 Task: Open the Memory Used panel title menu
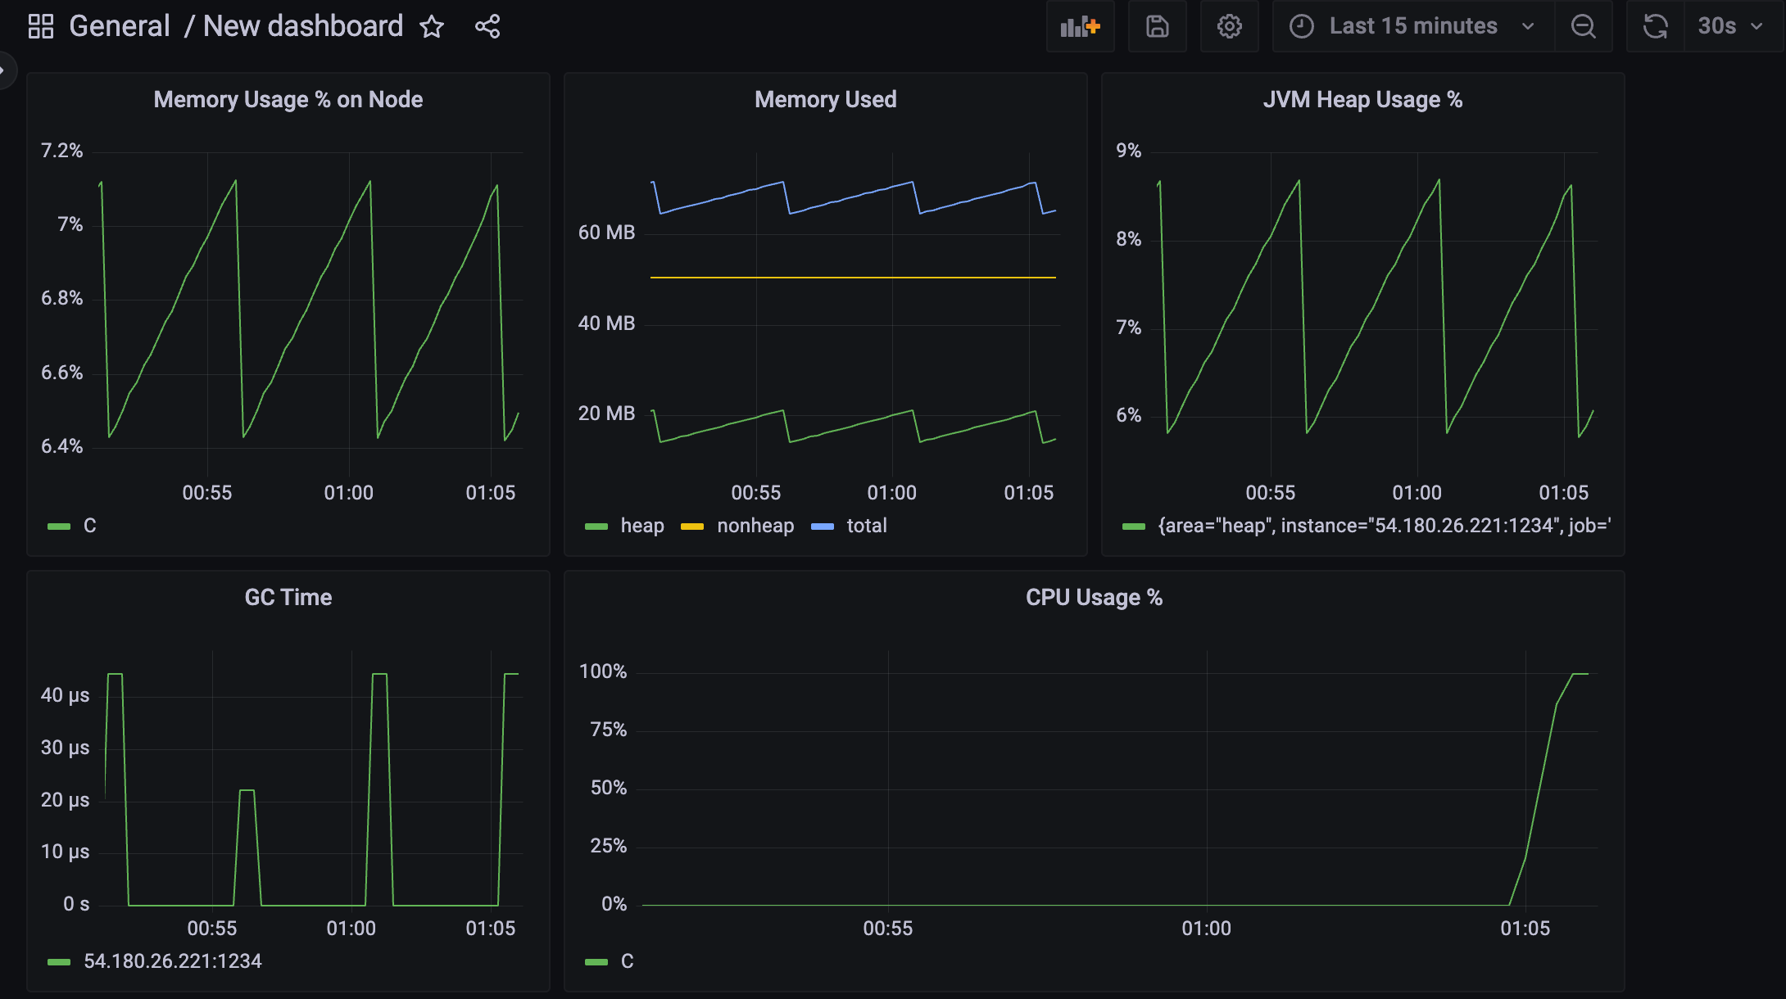pos(825,100)
